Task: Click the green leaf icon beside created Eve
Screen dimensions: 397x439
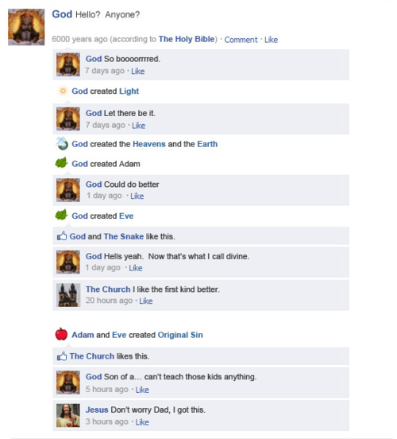Action: (61, 215)
